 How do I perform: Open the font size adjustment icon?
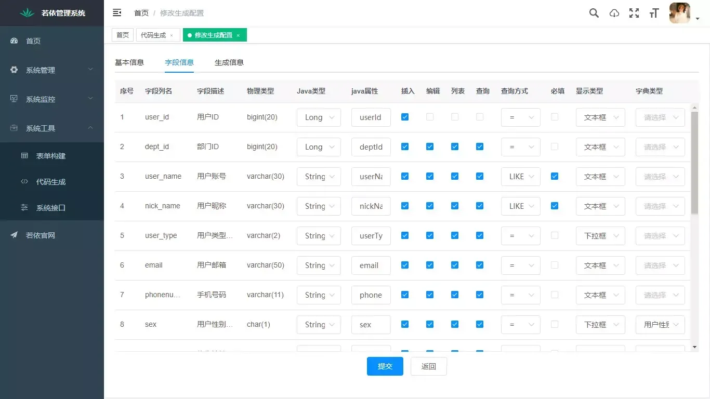click(654, 13)
